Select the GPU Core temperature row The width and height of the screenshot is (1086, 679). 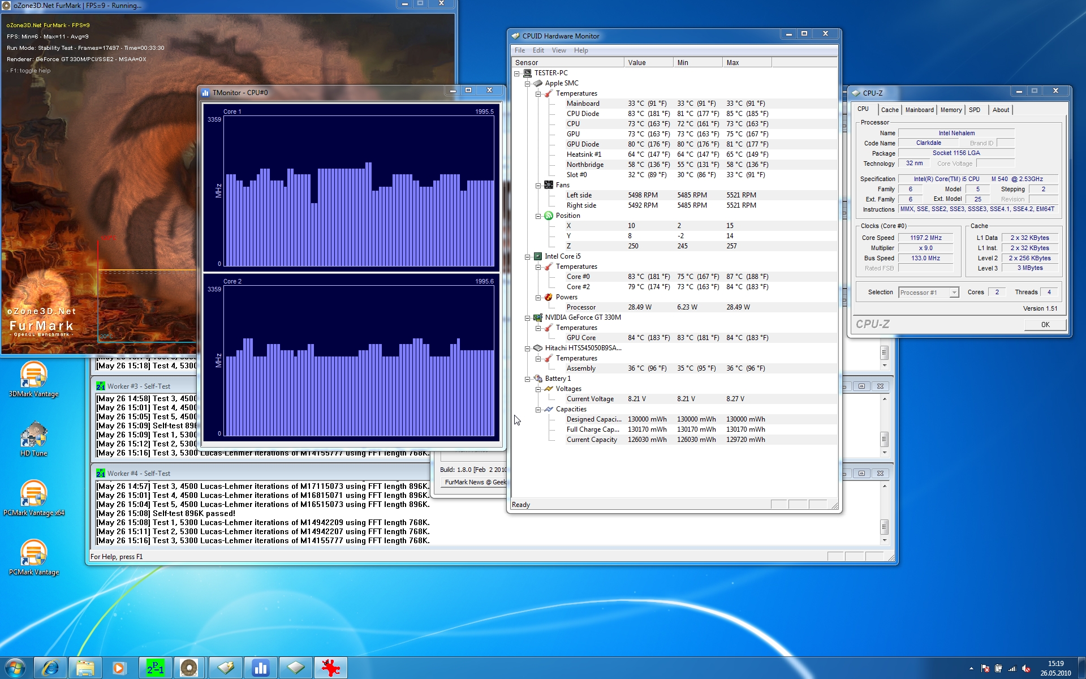pyautogui.click(x=701, y=338)
